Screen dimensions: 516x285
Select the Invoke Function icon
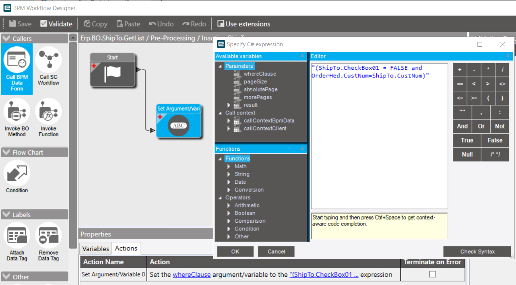[49, 118]
